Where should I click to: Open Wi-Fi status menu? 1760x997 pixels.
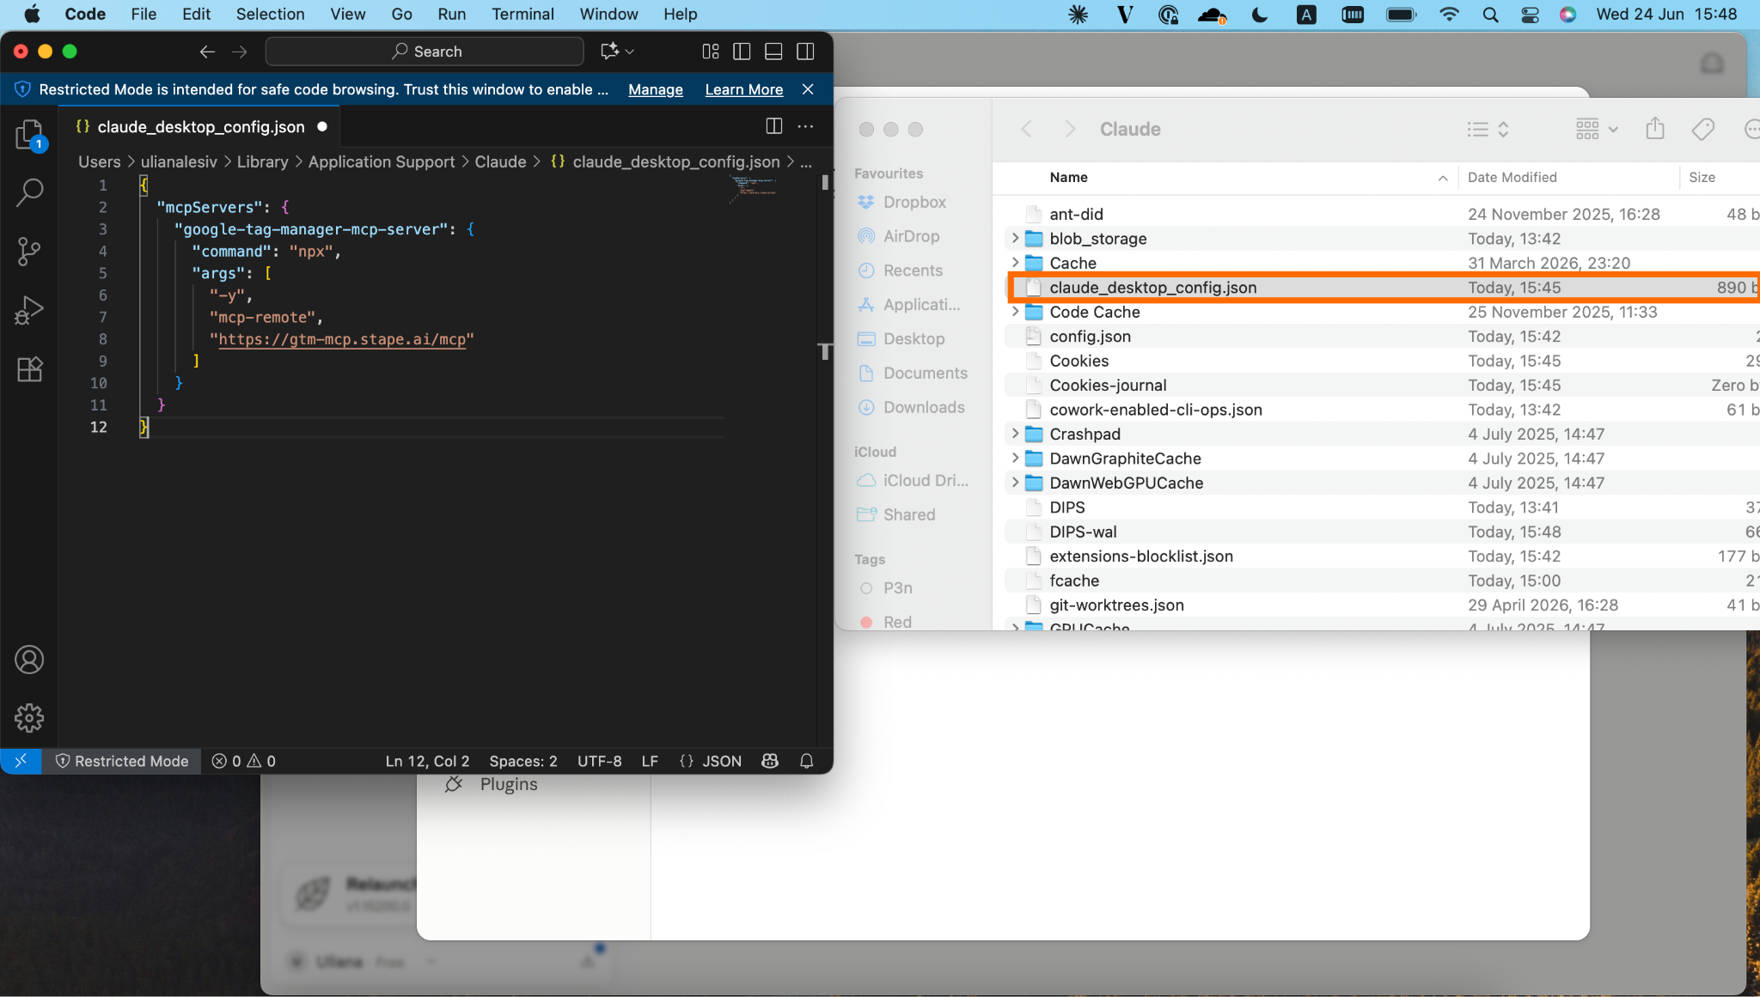[1449, 14]
